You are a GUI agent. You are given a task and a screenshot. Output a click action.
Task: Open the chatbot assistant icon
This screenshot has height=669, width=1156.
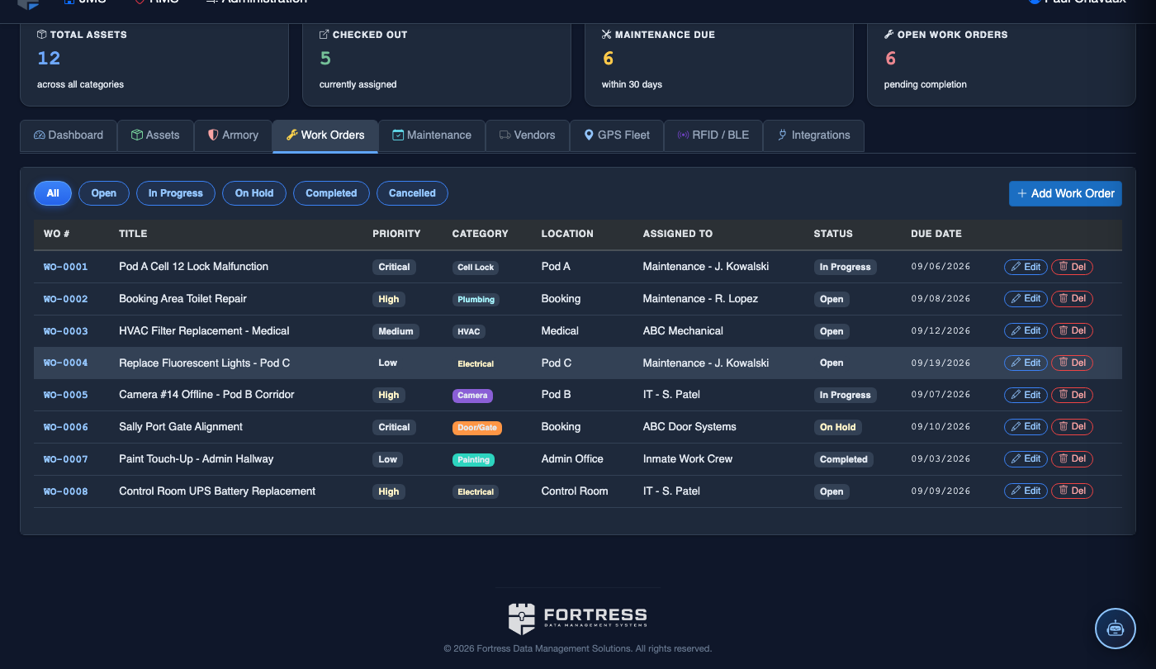click(1116, 629)
